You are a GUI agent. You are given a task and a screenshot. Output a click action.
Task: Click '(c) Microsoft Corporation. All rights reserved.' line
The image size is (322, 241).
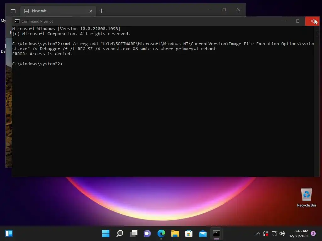71,34
